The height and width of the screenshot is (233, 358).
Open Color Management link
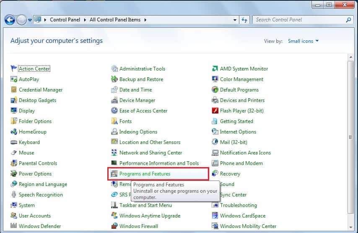pos(241,79)
